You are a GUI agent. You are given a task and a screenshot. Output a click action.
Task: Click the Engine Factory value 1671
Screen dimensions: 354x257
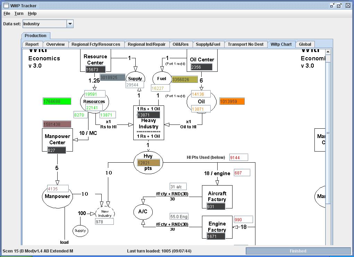click(216, 236)
